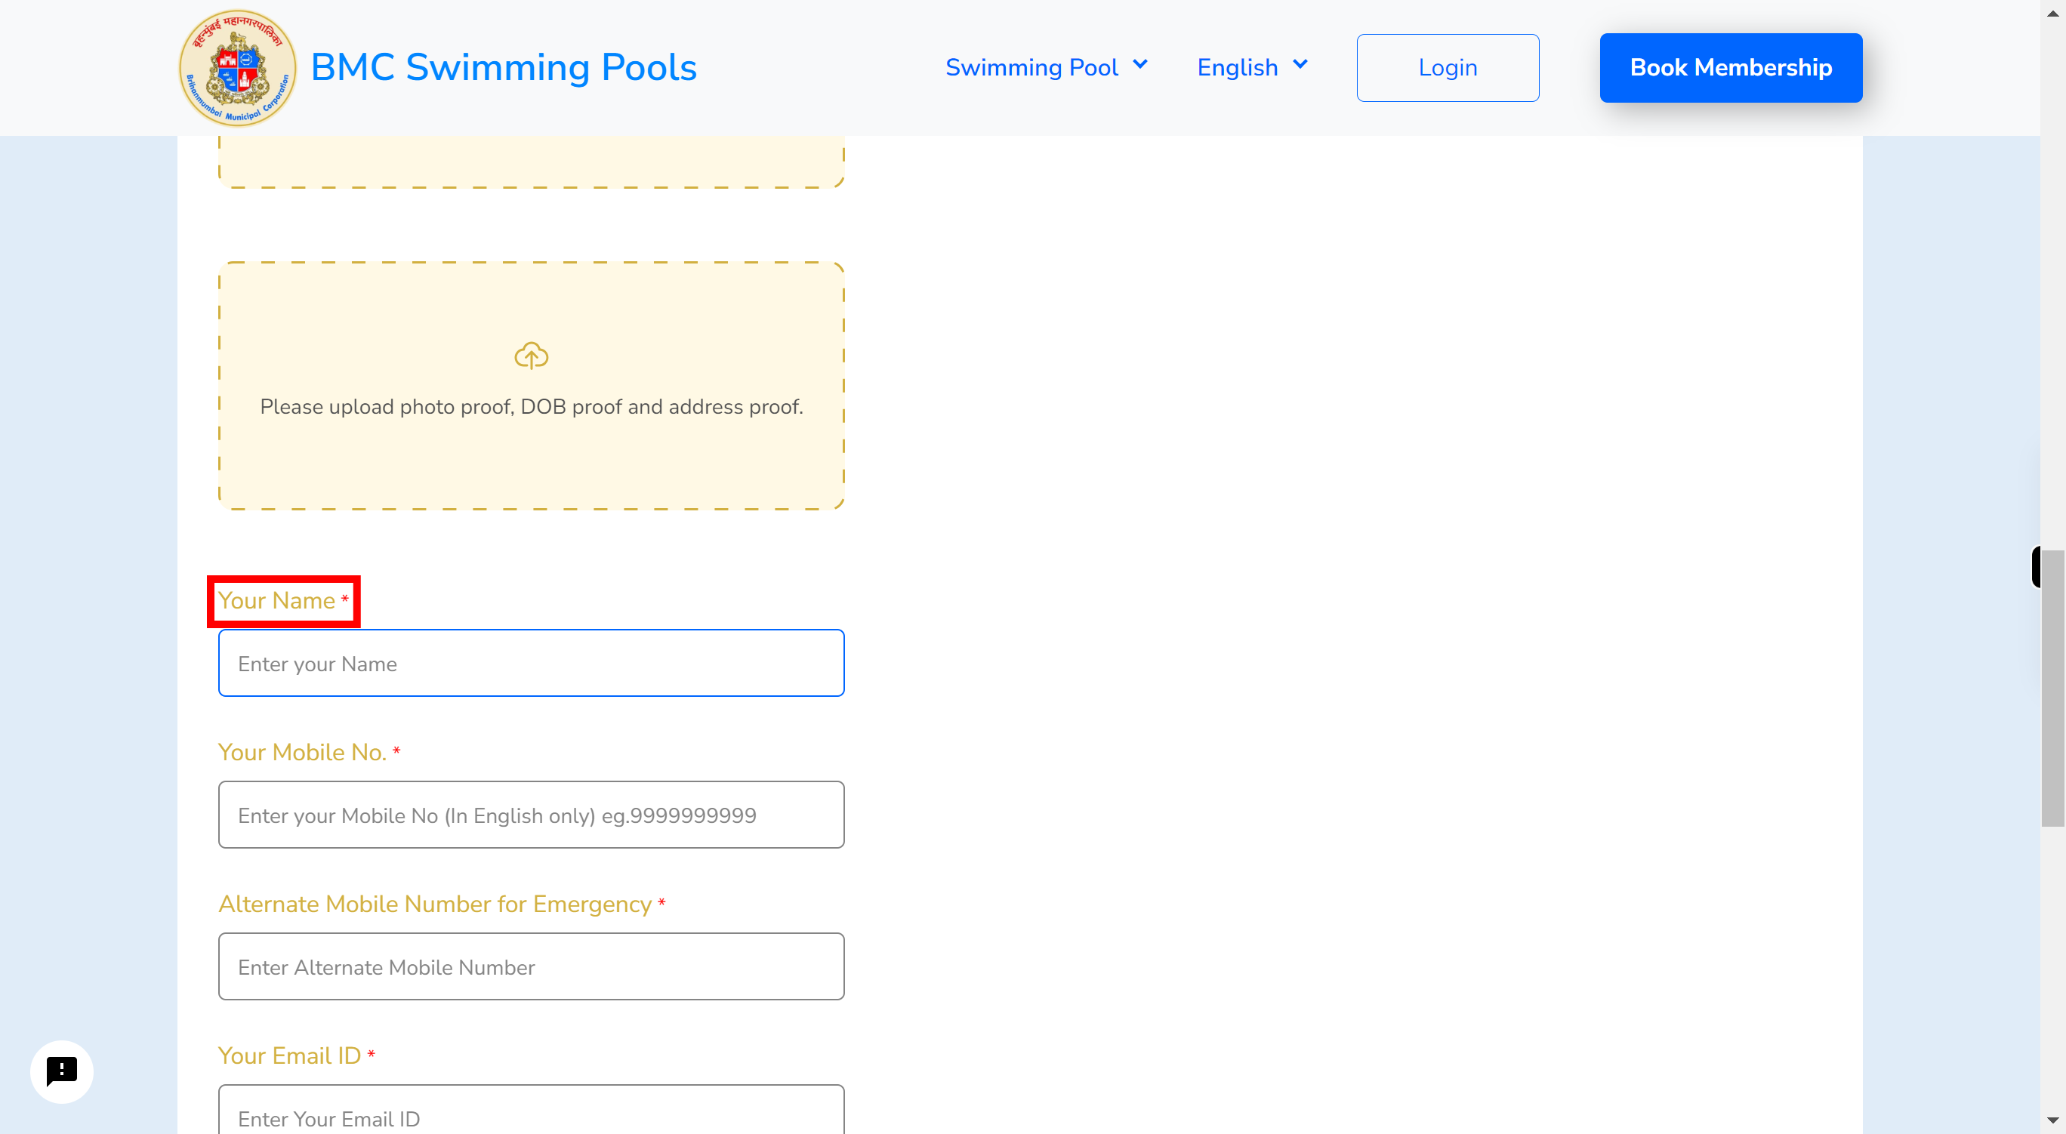Click the photo proof upload area
Screen dimensions: 2066x1134
[530, 384]
